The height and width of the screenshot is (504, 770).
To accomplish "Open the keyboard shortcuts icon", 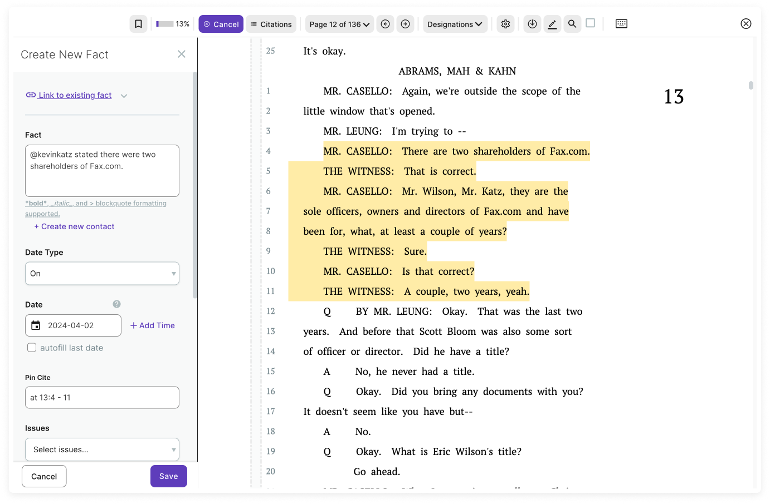I will 621,23.
